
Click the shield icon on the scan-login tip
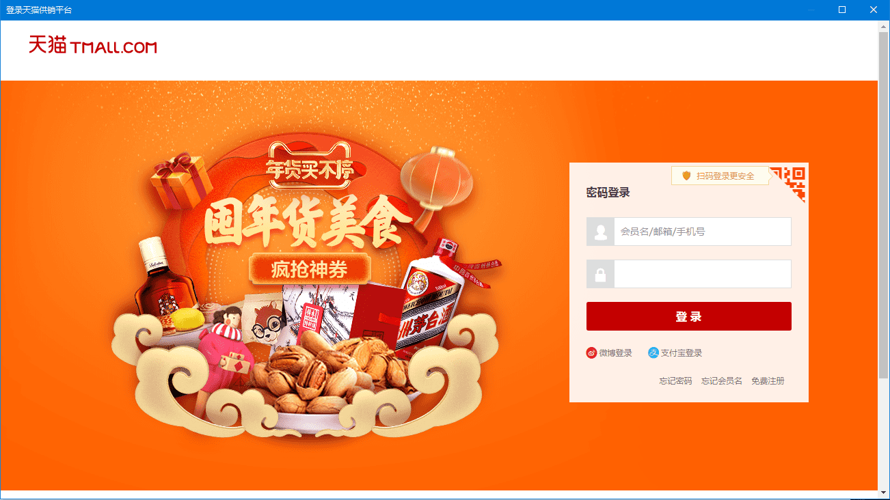click(686, 176)
